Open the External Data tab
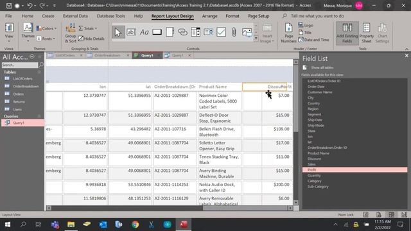The height and width of the screenshot is (231, 411). 75,16
